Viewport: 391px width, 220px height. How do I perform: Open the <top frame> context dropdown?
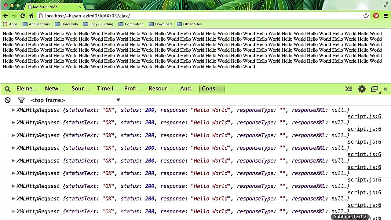click(x=75, y=100)
